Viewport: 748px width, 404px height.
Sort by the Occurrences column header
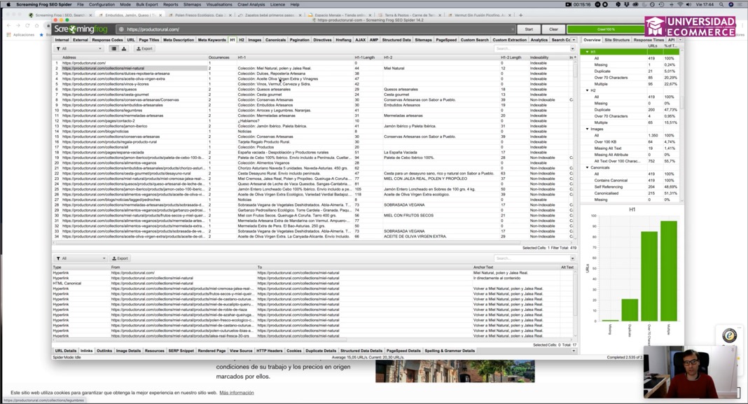coord(219,57)
